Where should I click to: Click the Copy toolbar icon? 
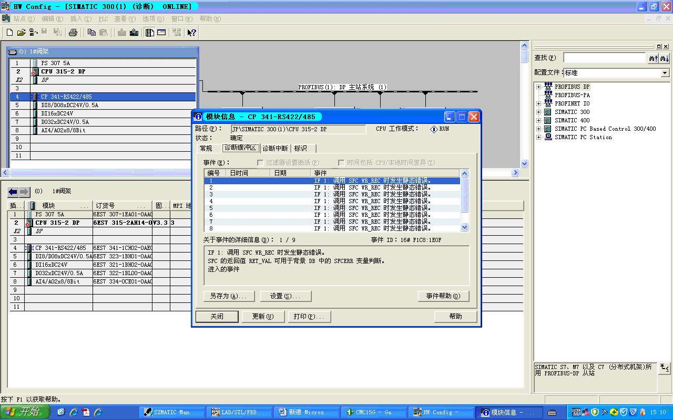[x=91, y=33]
